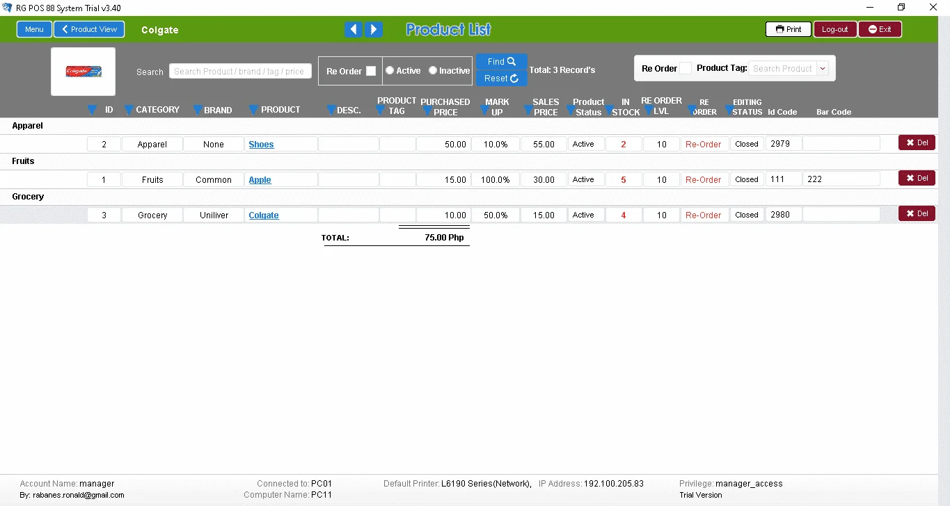Click the mark up 100.0% cell
This screenshot has width=950, height=506.
(x=496, y=180)
